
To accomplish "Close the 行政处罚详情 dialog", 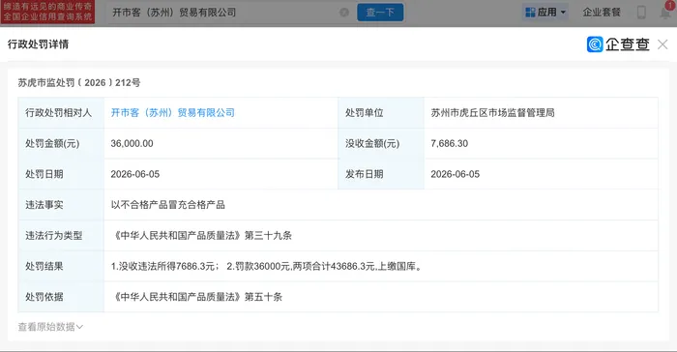I will (x=662, y=44).
